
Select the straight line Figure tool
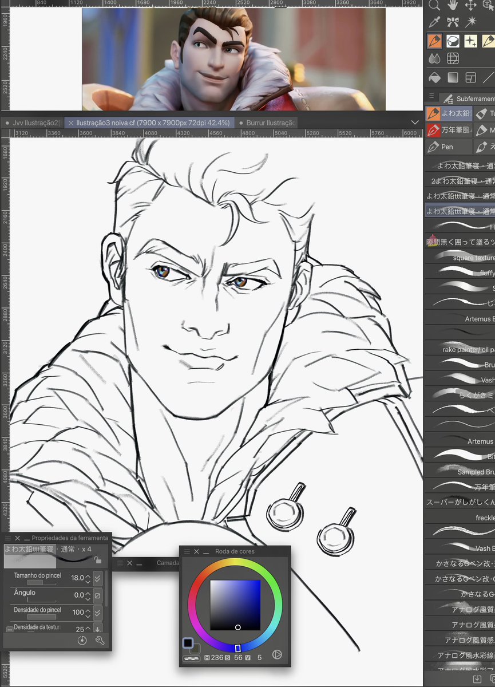(489, 77)
